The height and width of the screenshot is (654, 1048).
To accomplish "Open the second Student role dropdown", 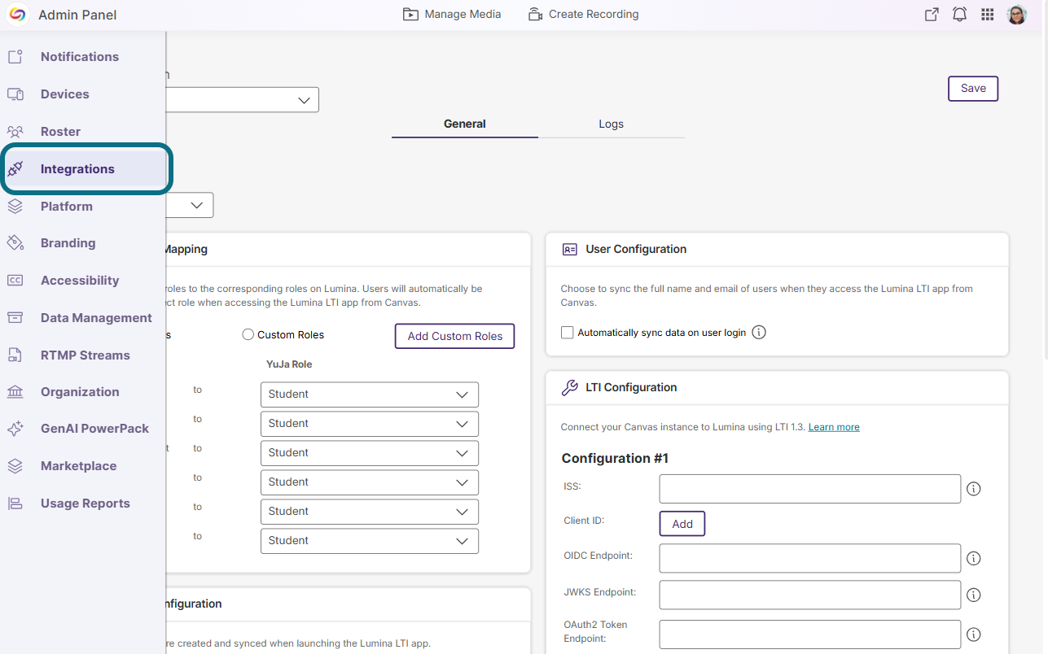I will click(x=370, y=424).
